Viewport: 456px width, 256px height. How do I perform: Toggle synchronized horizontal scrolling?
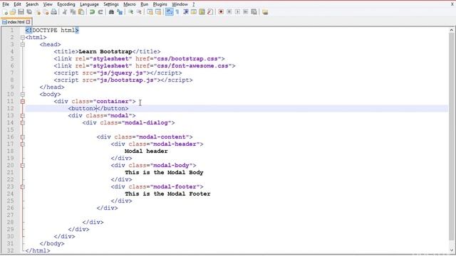[x=158, y=12]
